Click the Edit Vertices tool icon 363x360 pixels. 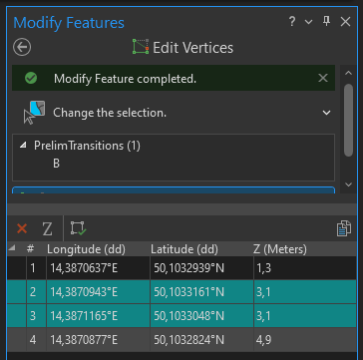pyautogui.click(x=141, y=47)
